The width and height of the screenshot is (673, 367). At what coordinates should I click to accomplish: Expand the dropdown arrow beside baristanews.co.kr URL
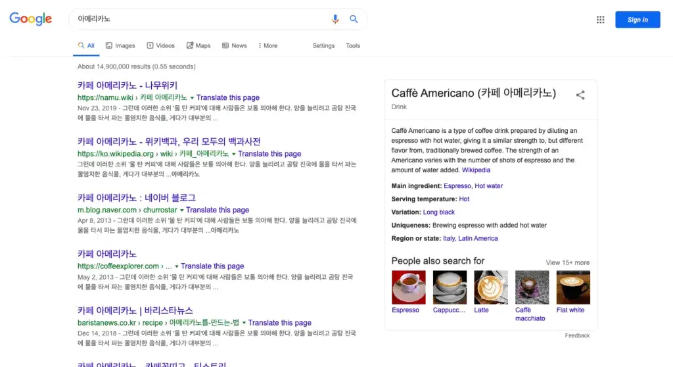244,323
